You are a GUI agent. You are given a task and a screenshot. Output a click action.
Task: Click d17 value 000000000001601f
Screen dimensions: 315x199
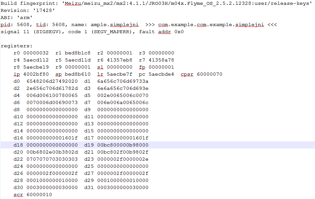[x=123, y=138]
